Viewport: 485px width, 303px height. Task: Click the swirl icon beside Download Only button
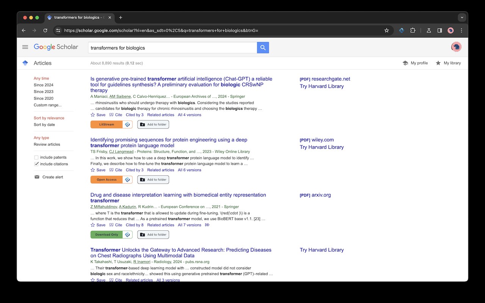point(128,235)
